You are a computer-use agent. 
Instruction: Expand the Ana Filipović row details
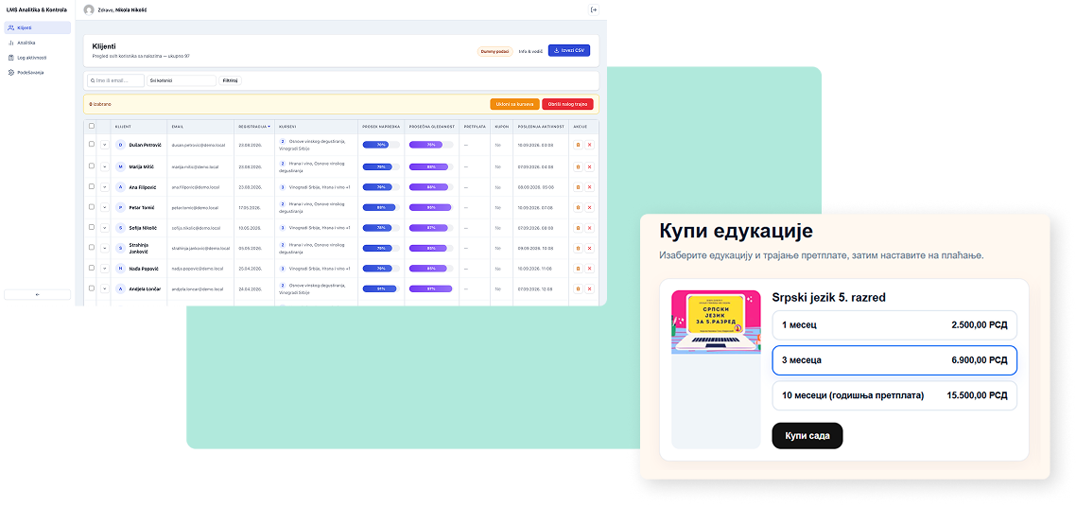104,186
